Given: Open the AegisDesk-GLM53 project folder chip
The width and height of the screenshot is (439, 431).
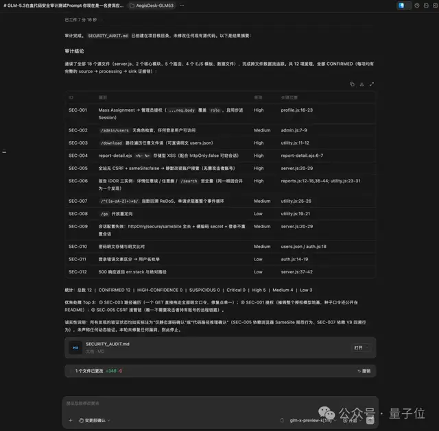Looking at the screenshot, I should click(152, 5).
